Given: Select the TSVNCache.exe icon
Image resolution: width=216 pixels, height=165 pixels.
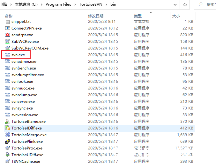Looking at the screenshot, I should tap(8, 161).
